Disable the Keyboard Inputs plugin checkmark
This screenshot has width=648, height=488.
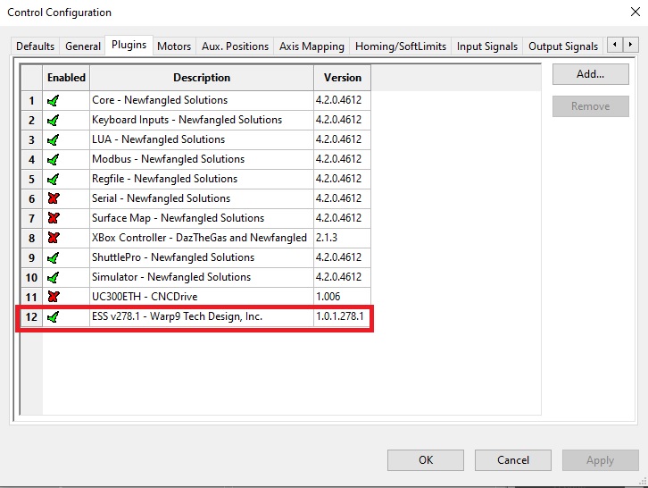54,121
